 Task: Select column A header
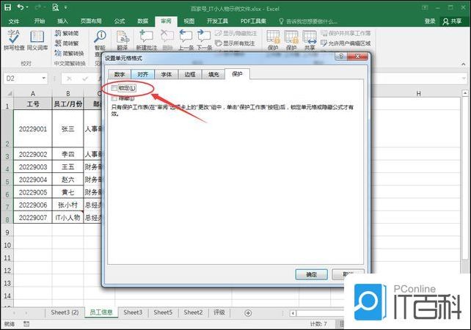tap(33, 93)
